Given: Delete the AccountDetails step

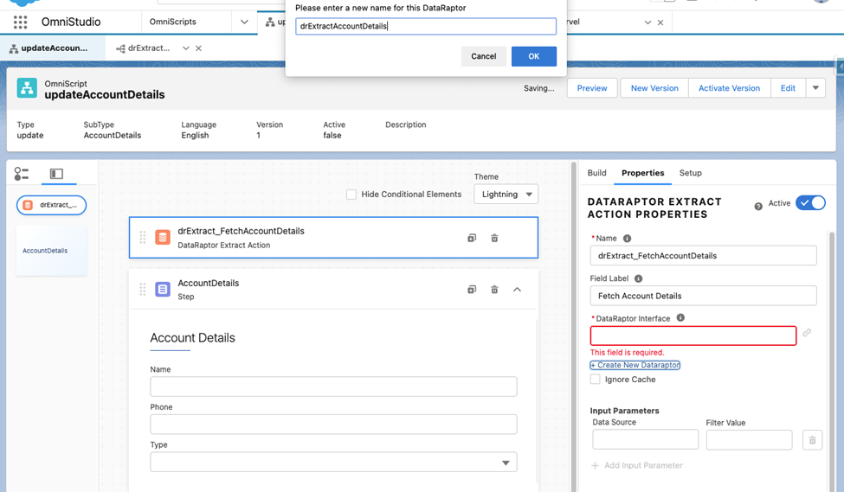Looking at the screenshot, I should [x=494, y=290].
